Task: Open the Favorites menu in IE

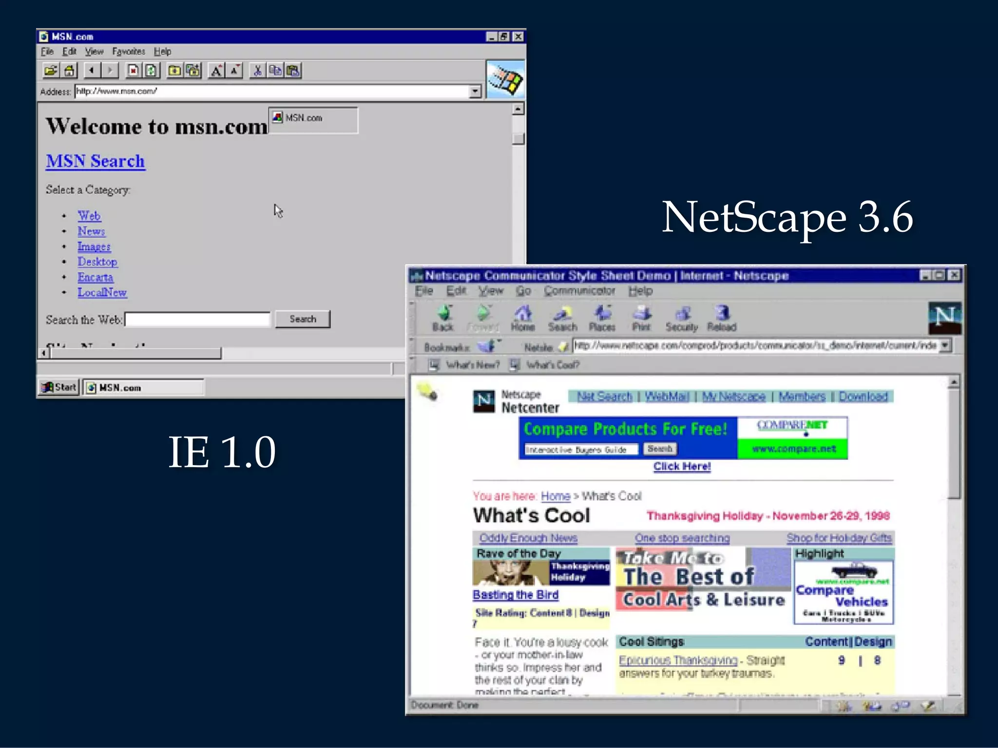Action: click(129, 52)
